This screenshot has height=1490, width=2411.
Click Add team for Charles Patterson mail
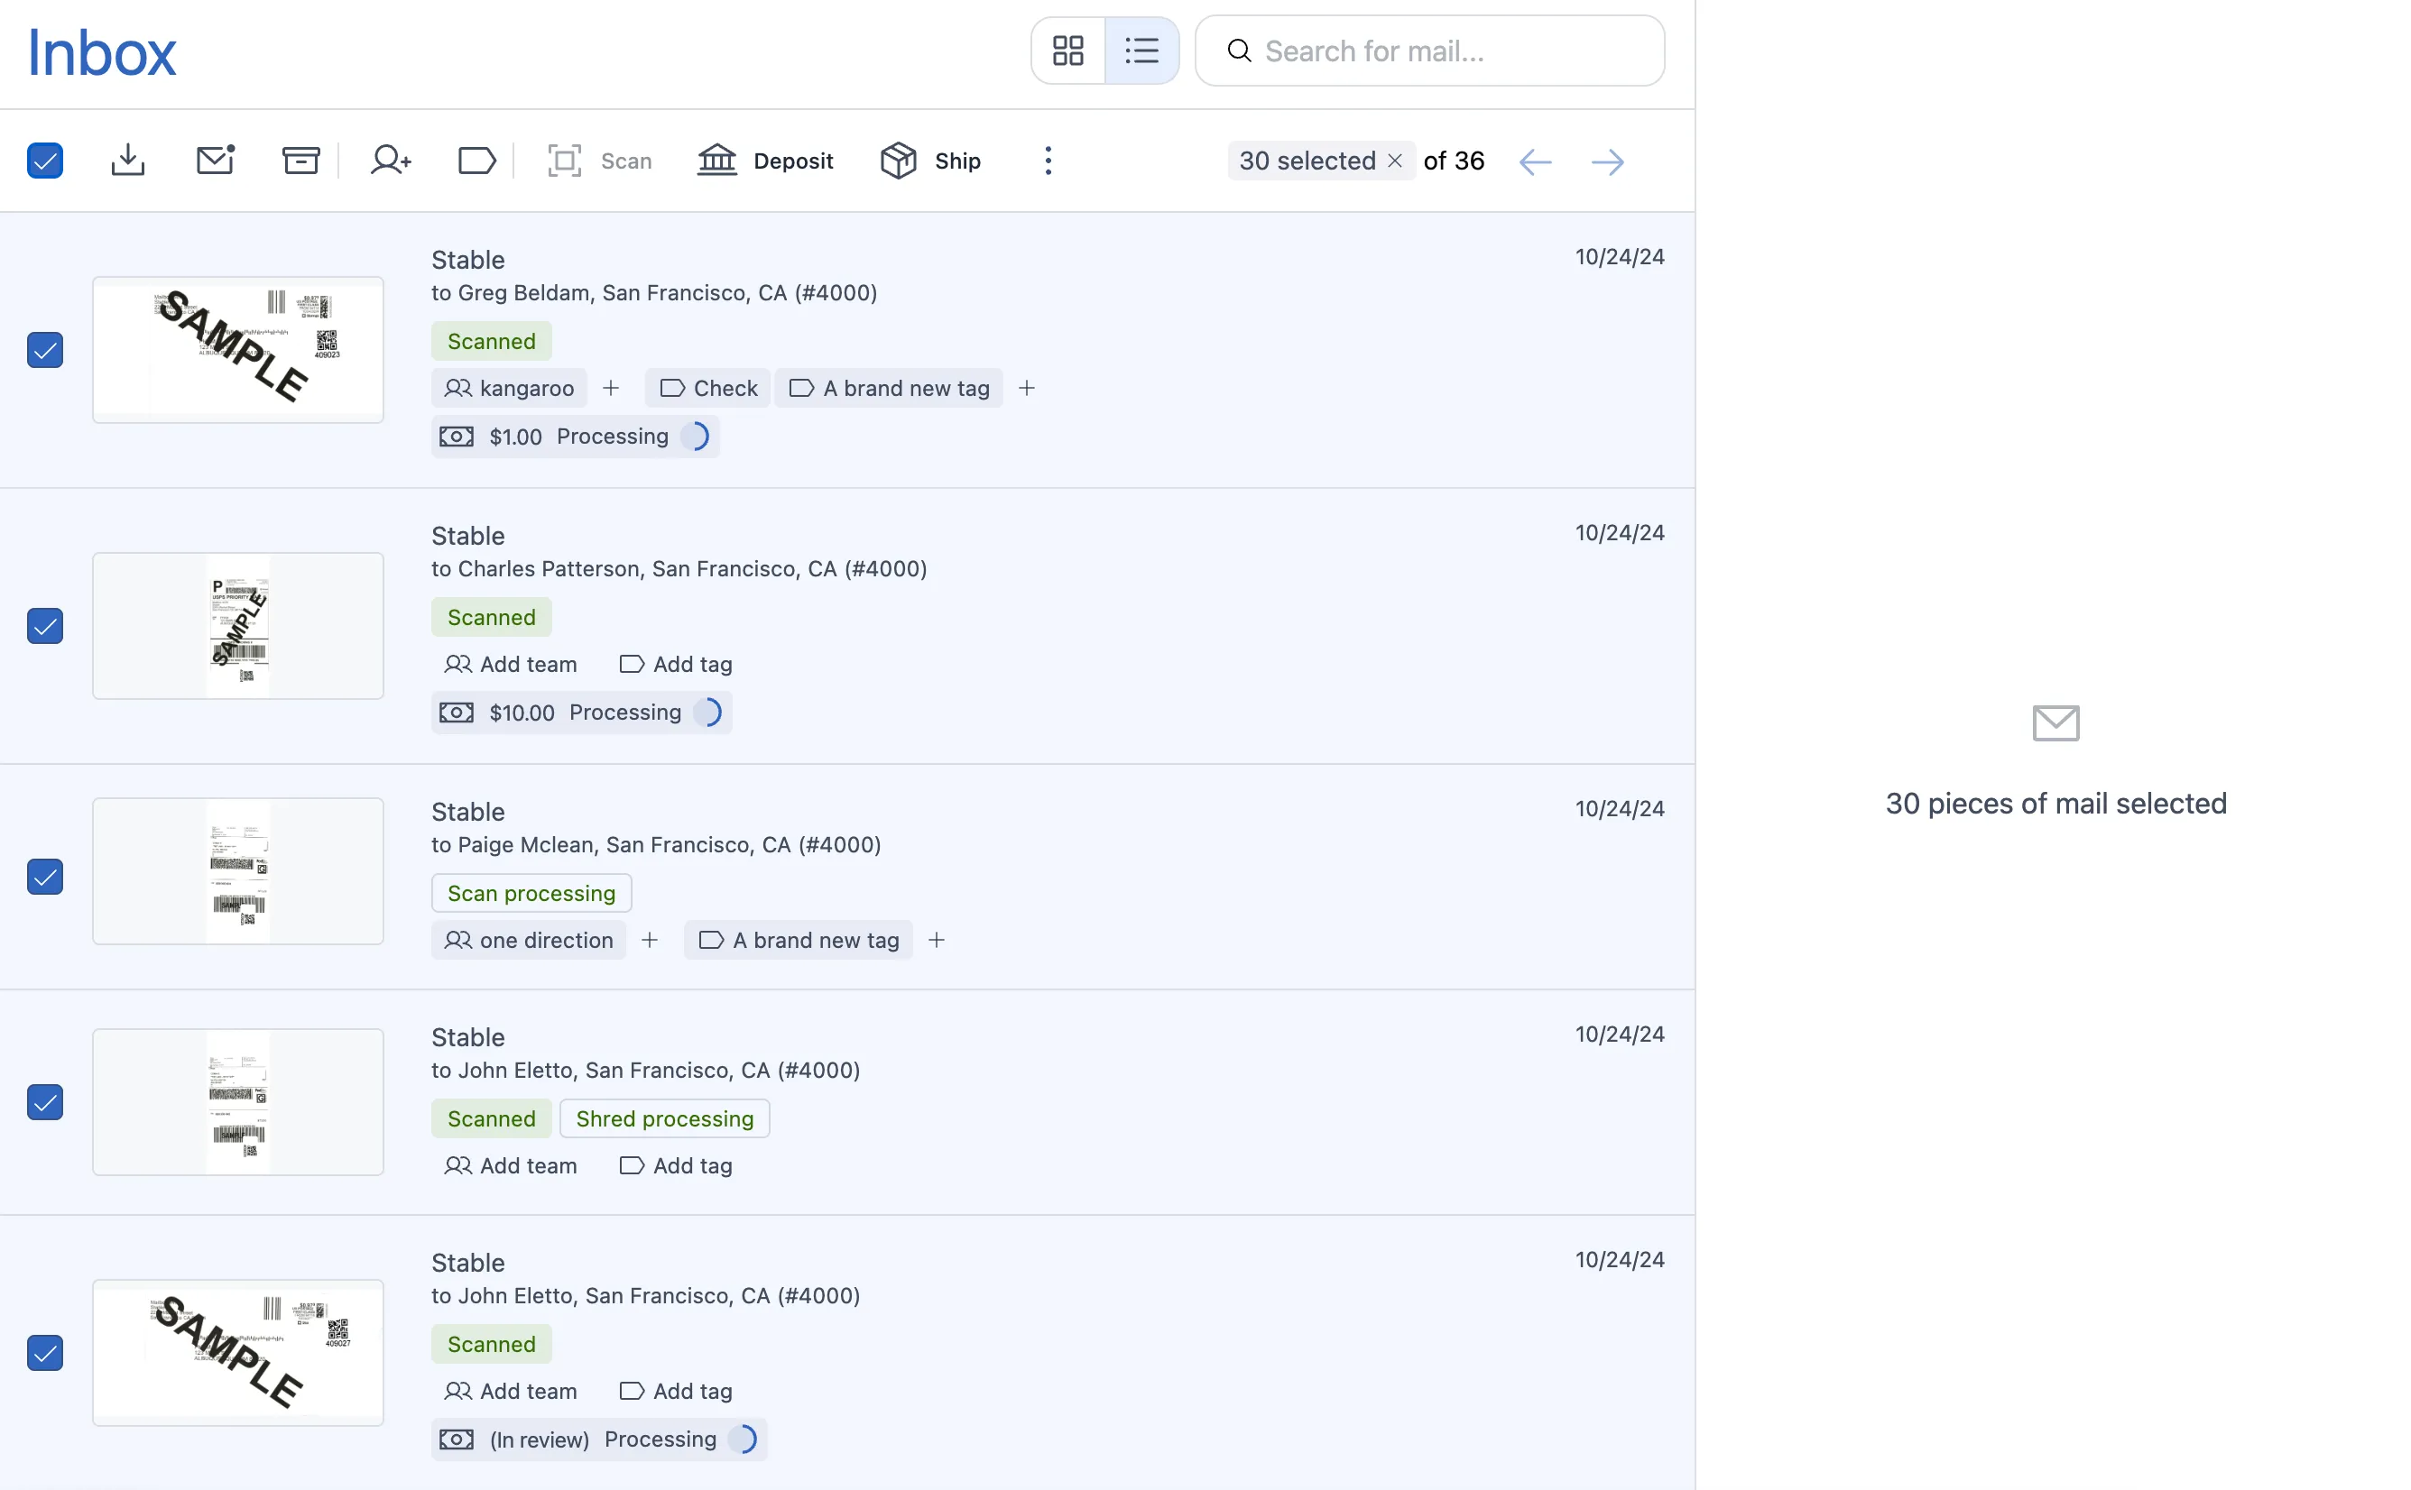512,664
